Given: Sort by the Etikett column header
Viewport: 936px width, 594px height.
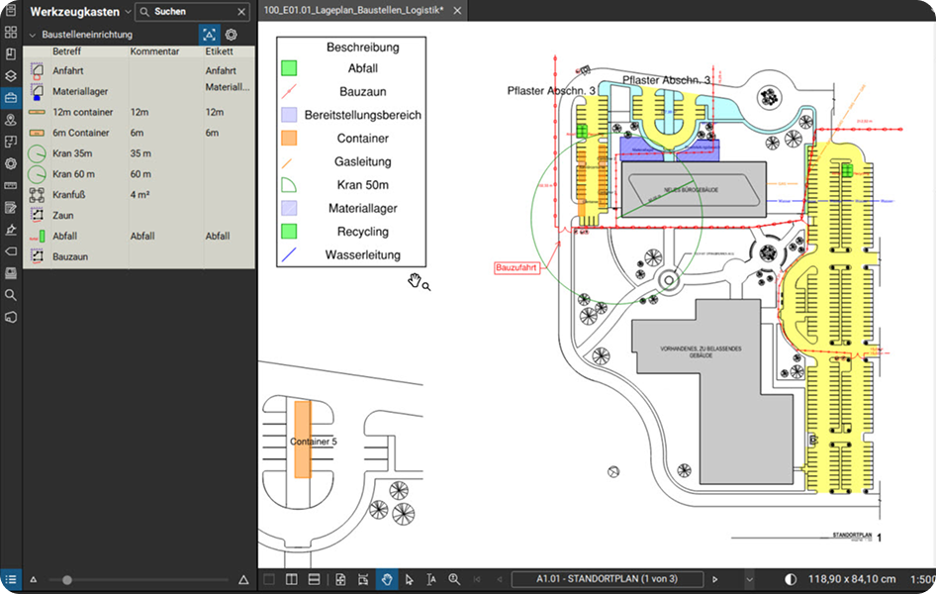Looking at the screenshot, I should 219,51.
